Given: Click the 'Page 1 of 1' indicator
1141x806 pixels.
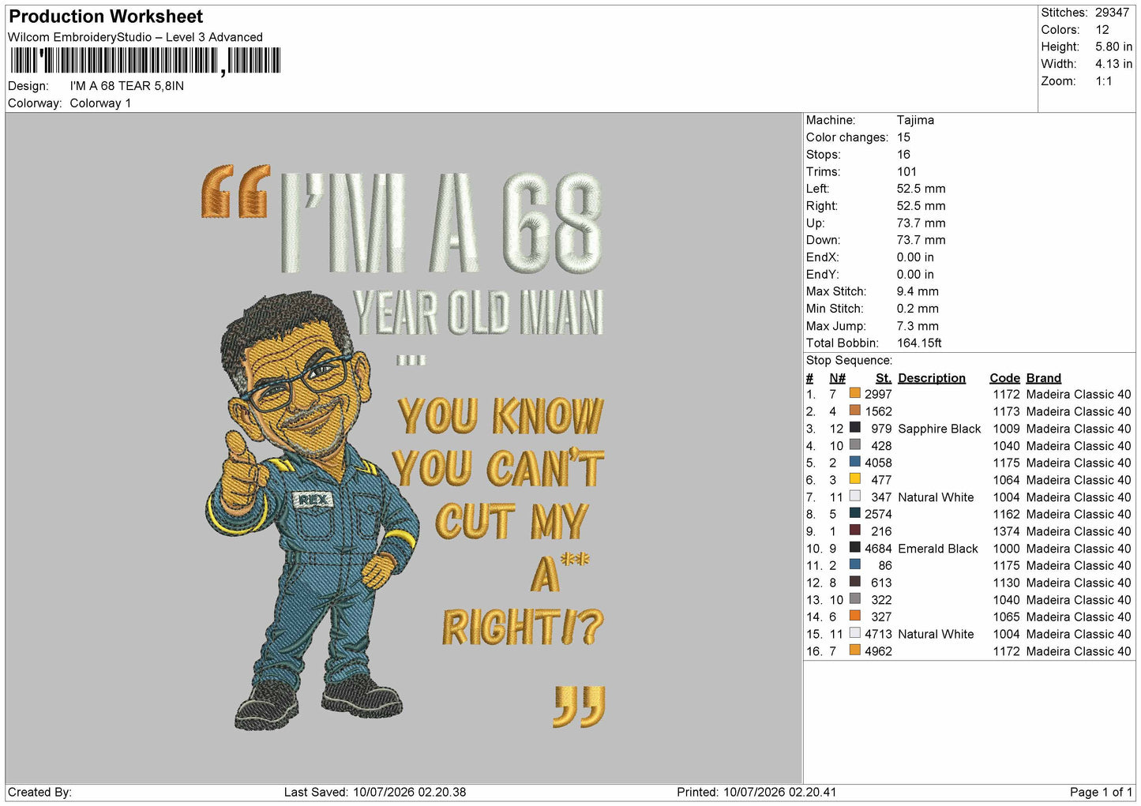Looking at the screenshot, I should tap(1101, 792).
